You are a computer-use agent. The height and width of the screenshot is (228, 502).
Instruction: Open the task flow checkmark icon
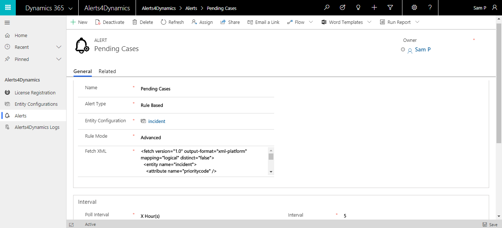pyautogui.click(x=343, y=8)
